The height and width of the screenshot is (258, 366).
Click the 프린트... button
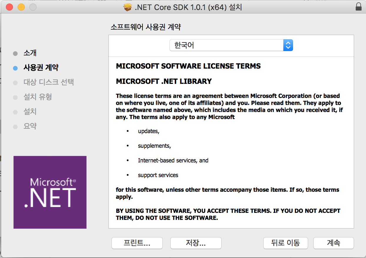click(x=137, y=243)
